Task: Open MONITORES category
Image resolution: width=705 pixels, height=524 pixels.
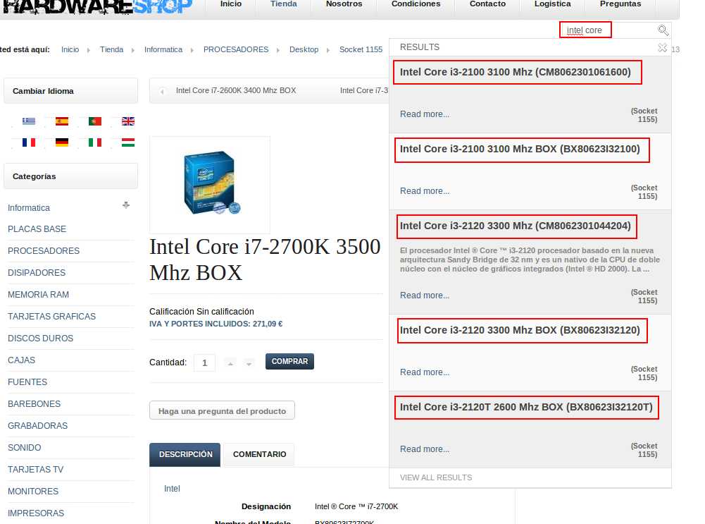Action: coord(33,492)
